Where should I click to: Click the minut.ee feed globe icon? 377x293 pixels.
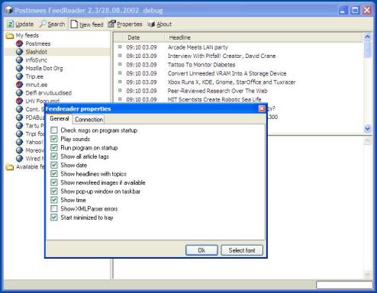click(x=19, y=85)
